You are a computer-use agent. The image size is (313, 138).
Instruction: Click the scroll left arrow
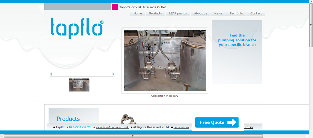coord(2,136)
